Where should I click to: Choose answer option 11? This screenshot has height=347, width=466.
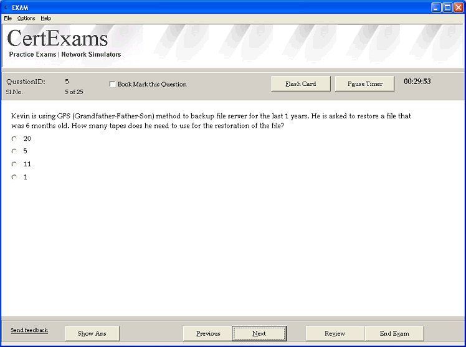[x=14, y=164]
